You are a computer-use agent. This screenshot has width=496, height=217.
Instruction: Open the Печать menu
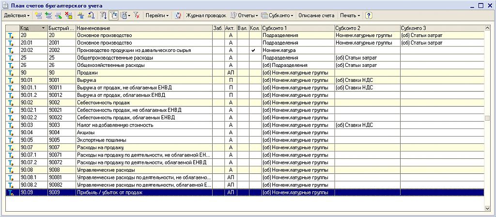tap(350, 15)
